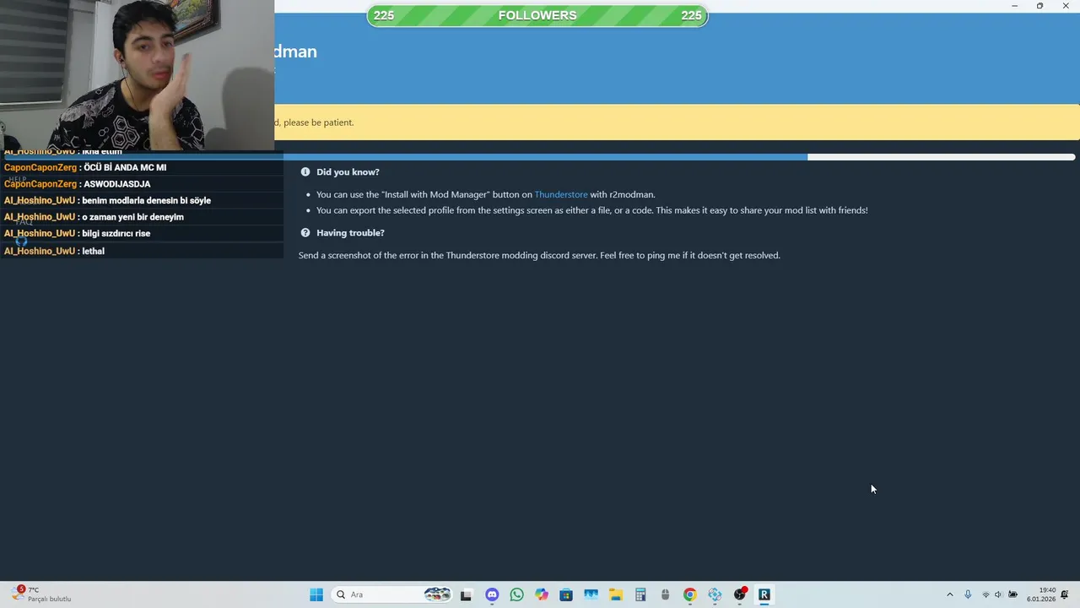Click the Having trouble? heading

click(x=350, y=233)
